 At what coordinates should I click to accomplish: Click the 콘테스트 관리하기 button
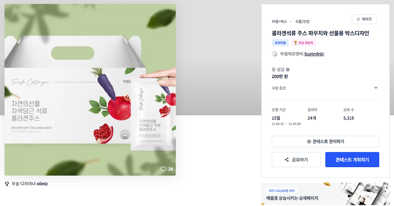pos(325,142)
